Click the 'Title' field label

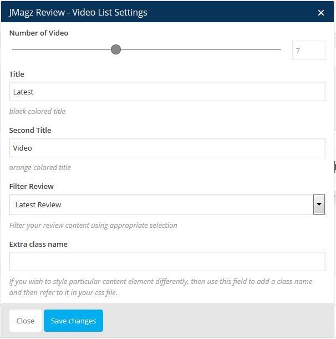(17, 74)
